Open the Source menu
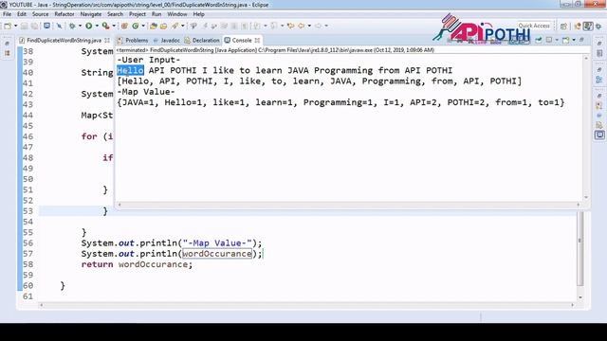Viewport: 607px width, 341px height. coord(40,14)
